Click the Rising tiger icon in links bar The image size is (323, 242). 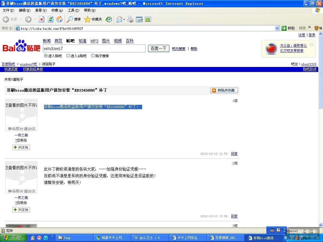tap(317, 28)
